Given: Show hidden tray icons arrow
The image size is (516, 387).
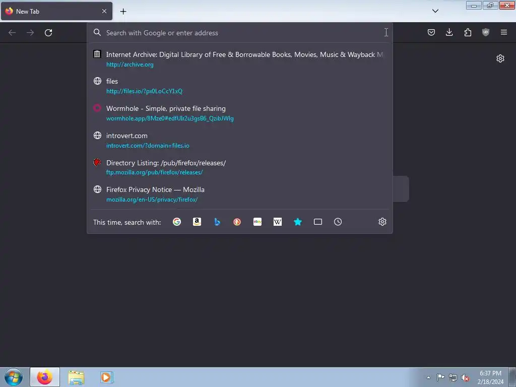Looking at the screenshot, I should pos(428,377).
